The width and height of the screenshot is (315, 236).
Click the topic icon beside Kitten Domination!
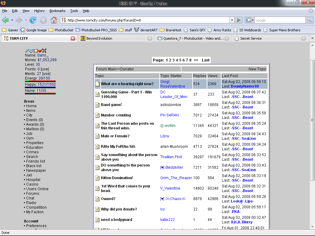pyautogui.click(x=97, y=178)
